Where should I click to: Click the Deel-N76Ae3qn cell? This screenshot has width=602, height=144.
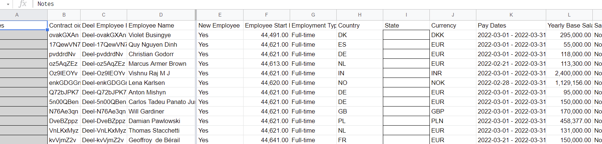[x=103, y=111]
